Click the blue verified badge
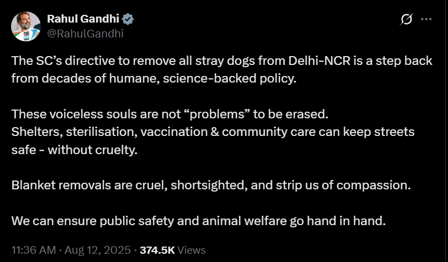The height and width of the screenshot is (262, 448). coord(128,20)
